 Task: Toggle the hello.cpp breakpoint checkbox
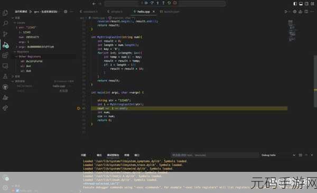click(x=17, y=190)
